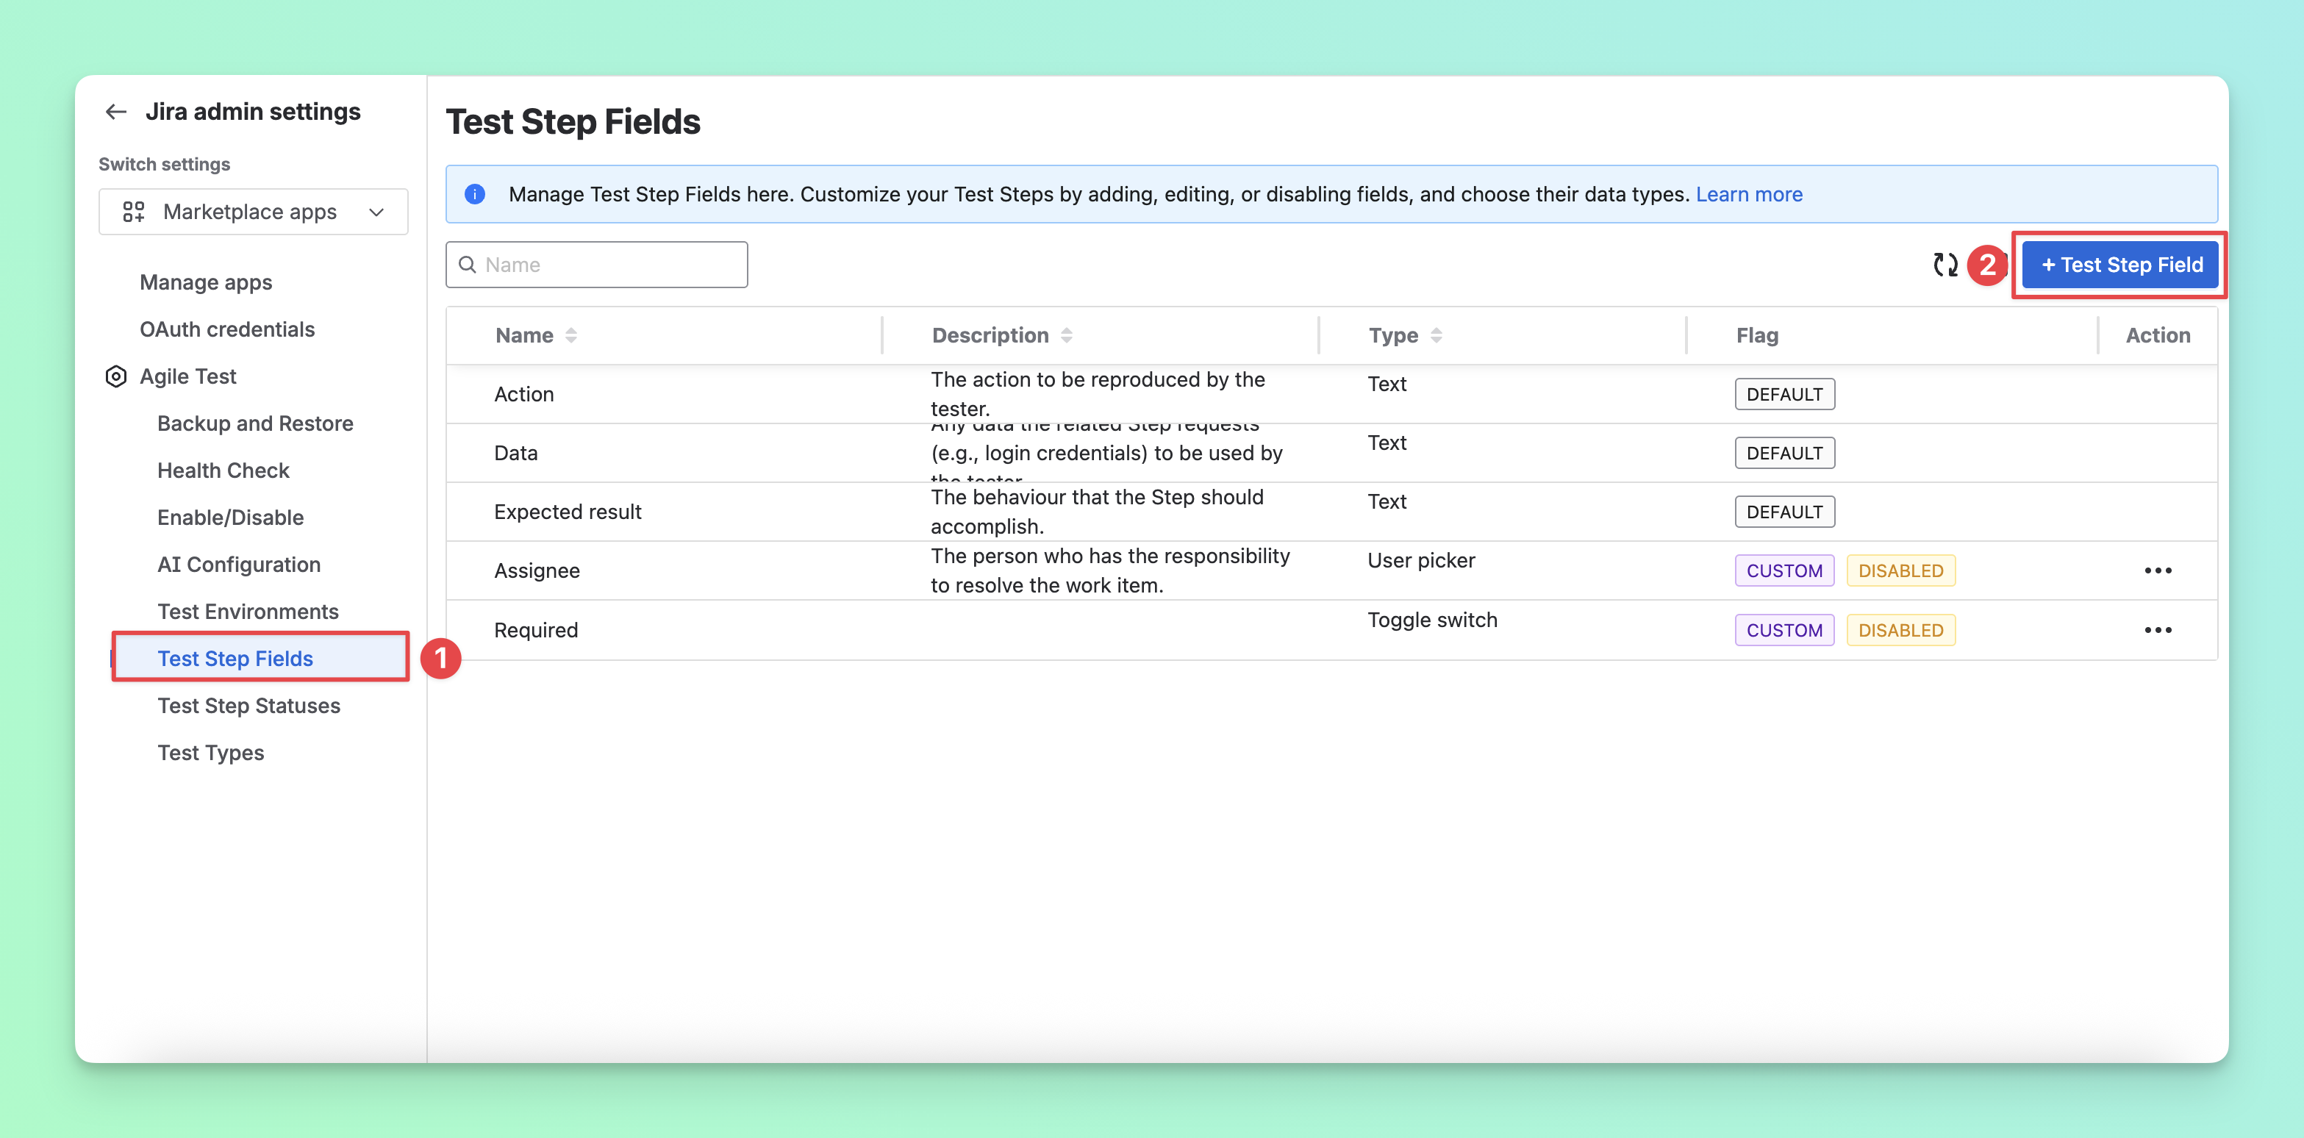Viewport: 2304px width, 1138px height.
Task: Select the Required name cell
Action: 536,630
